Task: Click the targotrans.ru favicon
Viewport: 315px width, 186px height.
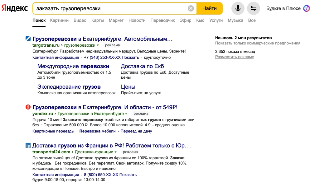Action: click(x=28, y=39)
